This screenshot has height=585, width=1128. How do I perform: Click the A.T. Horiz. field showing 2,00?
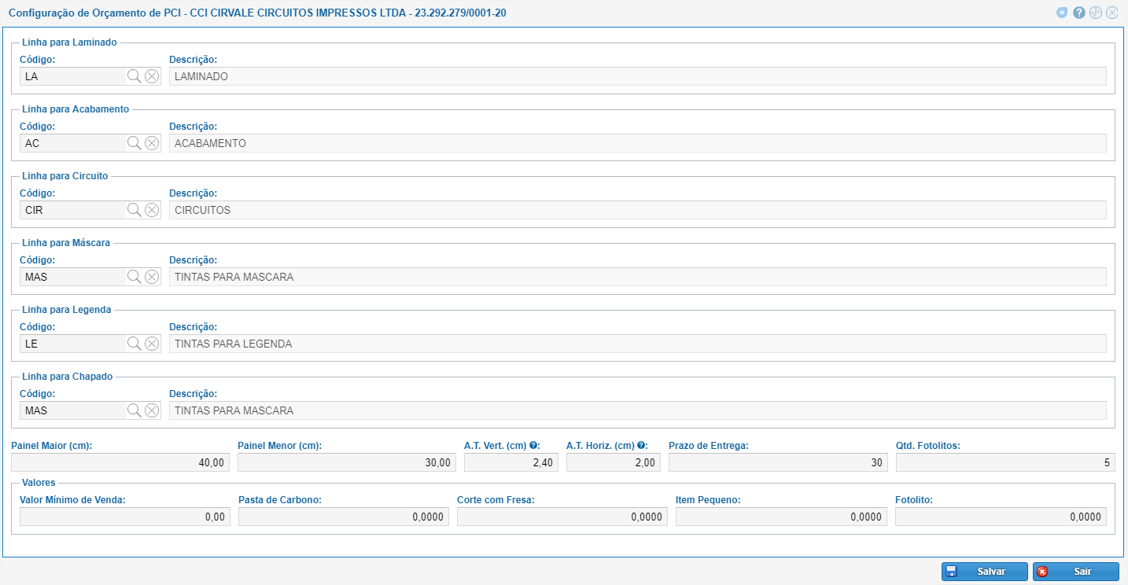coord(614,462)
